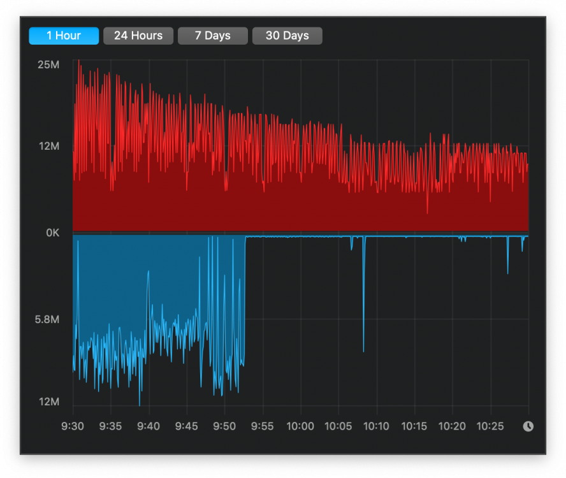Select the 1 Hour time range
The width and height of the screenshot is (566, 478).
click(64, 36)
